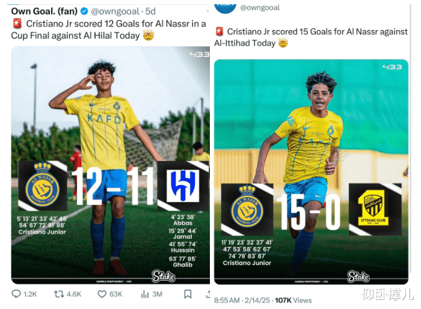Open the 15-0 Al Nassr vs Ittihad image
The height and width of the screenshot is (309, 421).
pyautogui.click(x=311, y=172)
